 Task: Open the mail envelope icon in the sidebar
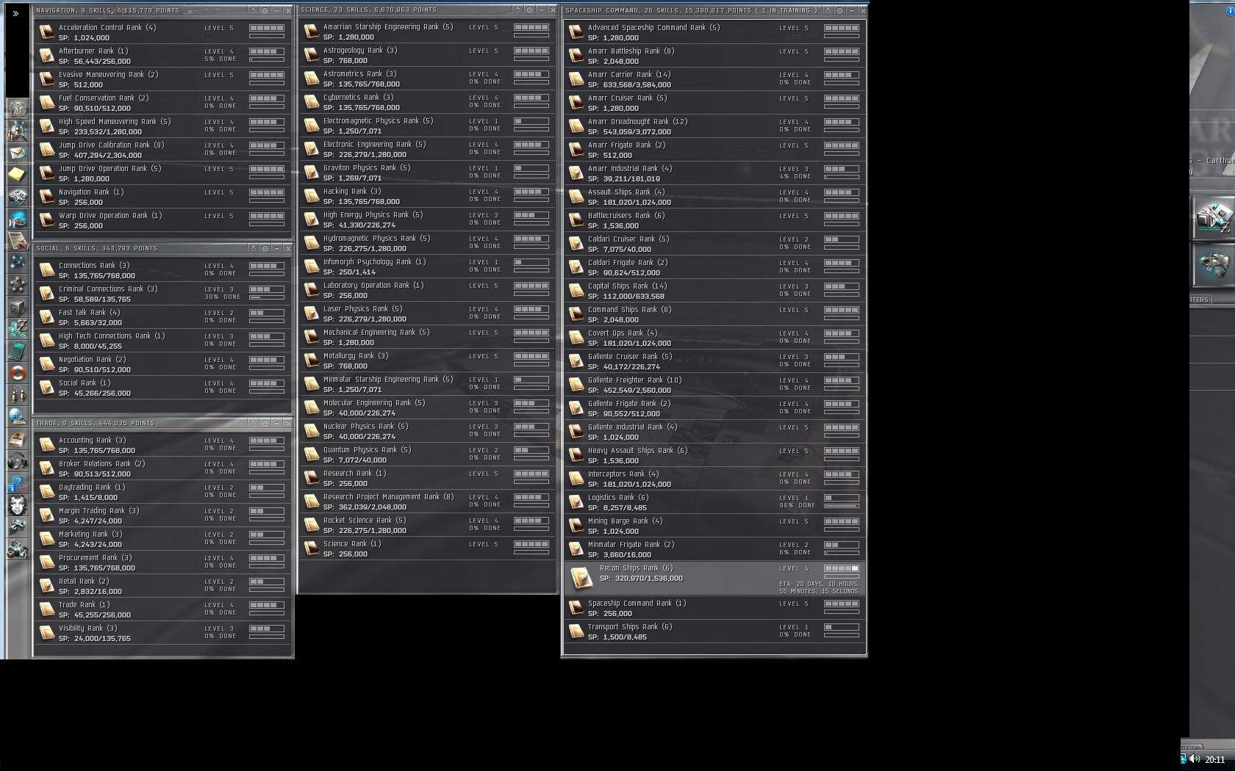pos(18,153)
